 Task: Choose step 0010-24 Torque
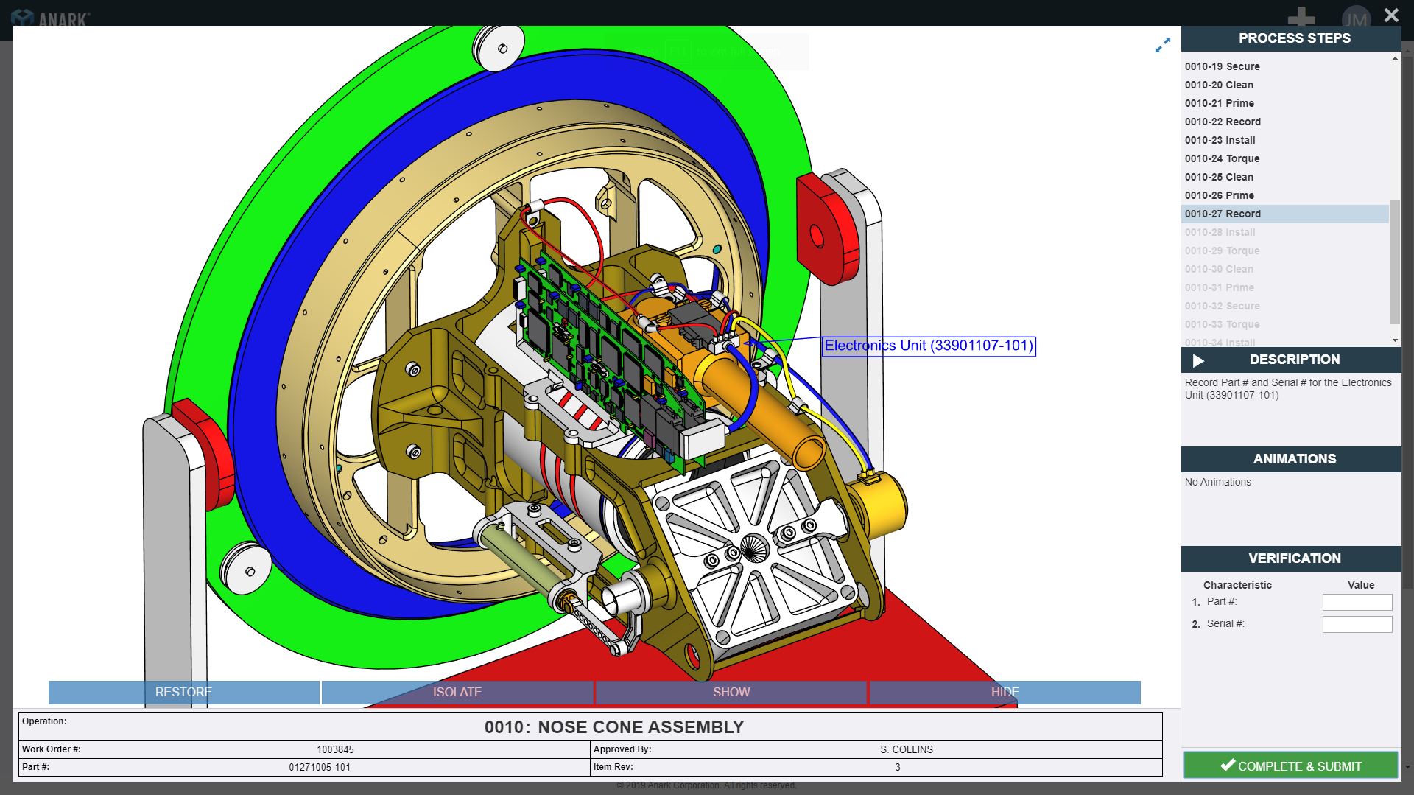coord(1222,158)
